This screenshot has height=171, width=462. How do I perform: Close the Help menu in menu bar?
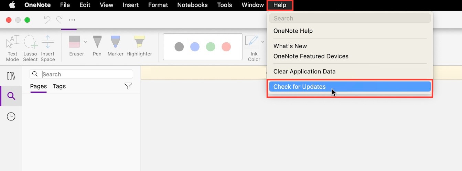280,5
